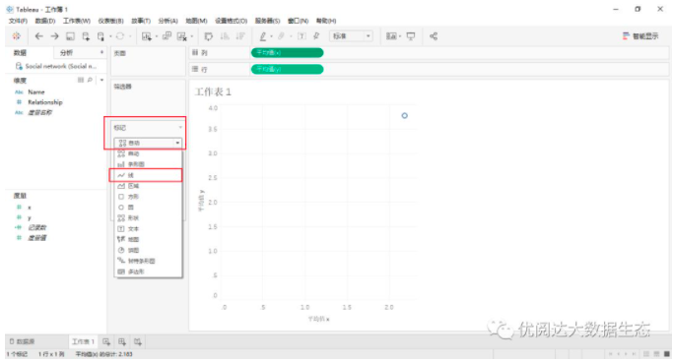
Task: Click the Swap rows and columns icon
Action: (x=209, y=36)
